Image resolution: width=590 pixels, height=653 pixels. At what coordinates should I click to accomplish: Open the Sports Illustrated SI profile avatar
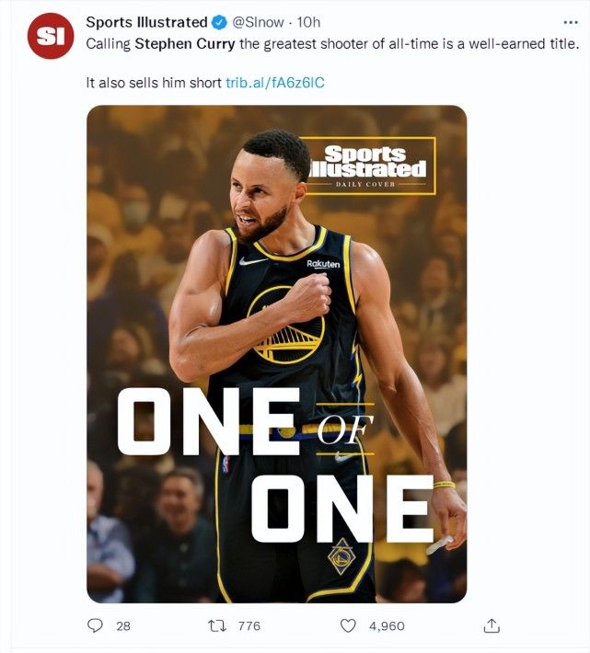click(x=51, y=36)
